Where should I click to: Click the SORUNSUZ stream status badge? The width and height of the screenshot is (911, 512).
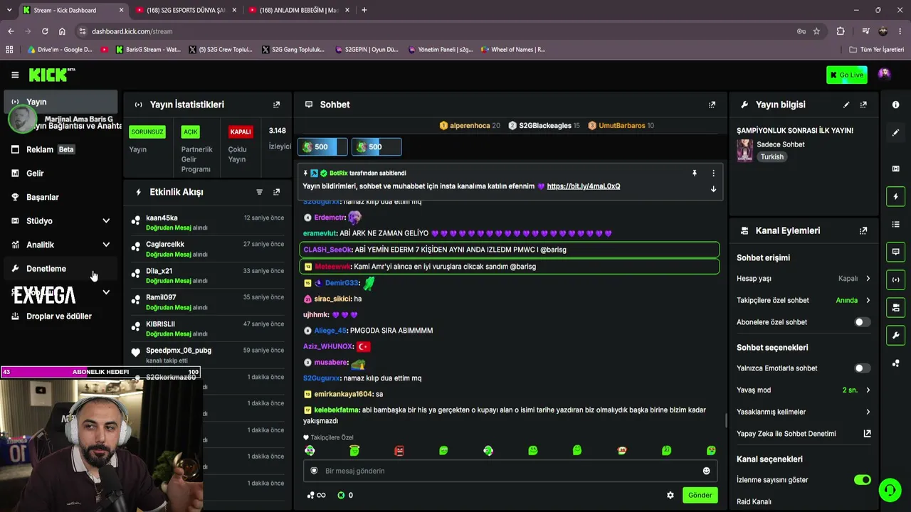[x=147, y=132]
